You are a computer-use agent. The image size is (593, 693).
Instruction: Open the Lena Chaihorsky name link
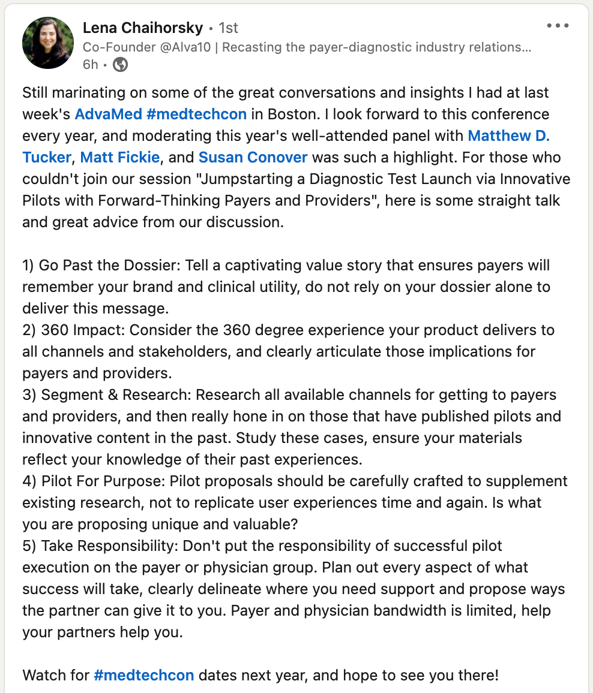pos(143,28)
